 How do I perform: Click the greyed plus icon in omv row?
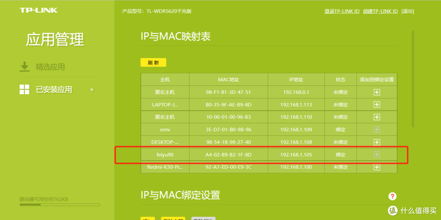376,130
